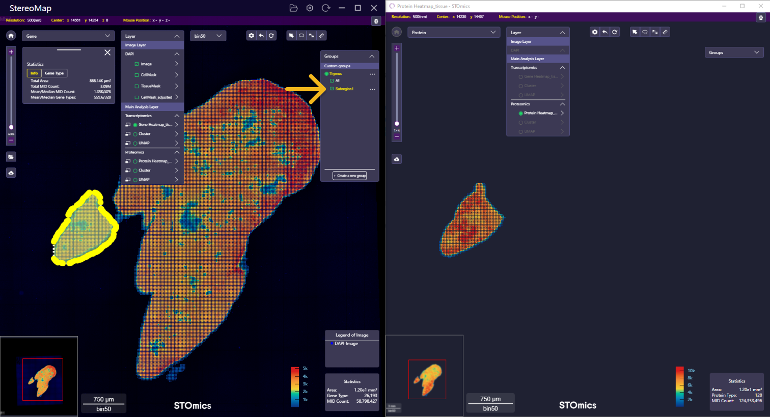
Task: Open Groups dropdown in Protein Heatmap window
Action: tap(734, 52)
